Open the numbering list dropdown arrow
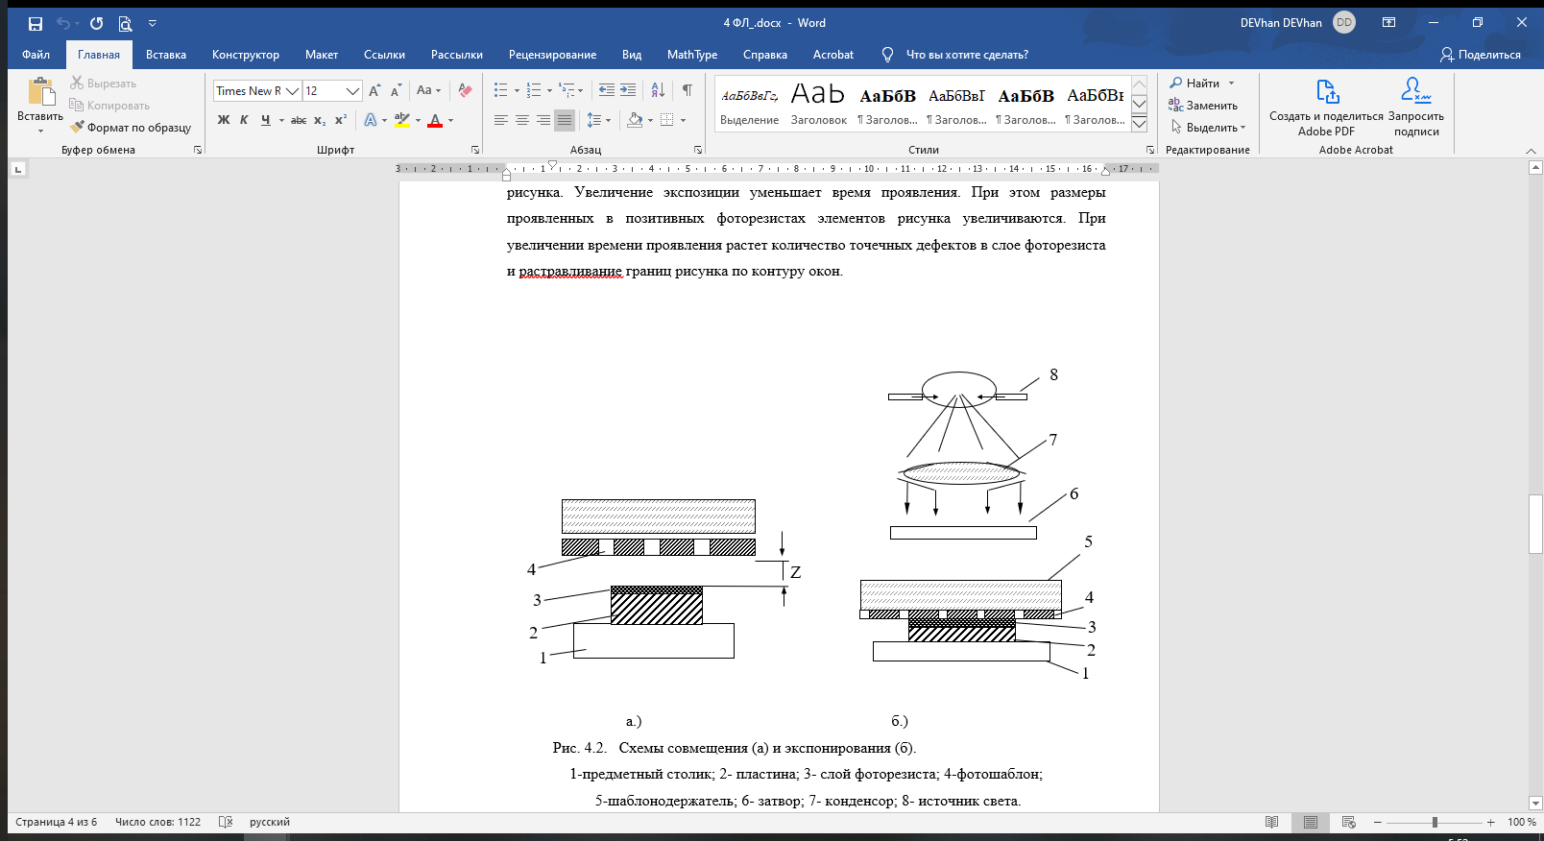This screenshot has width=1544, height=841. [x=549, y=91]
